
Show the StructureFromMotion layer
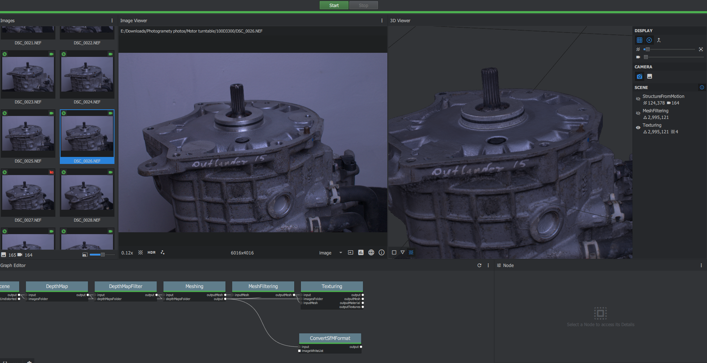(x=638, y=99)
